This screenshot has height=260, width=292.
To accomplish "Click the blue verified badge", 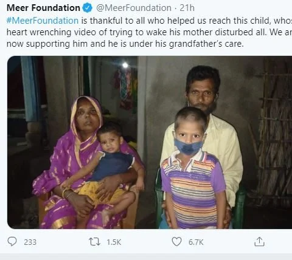I will pyautogui.click(x=88, y=8).
